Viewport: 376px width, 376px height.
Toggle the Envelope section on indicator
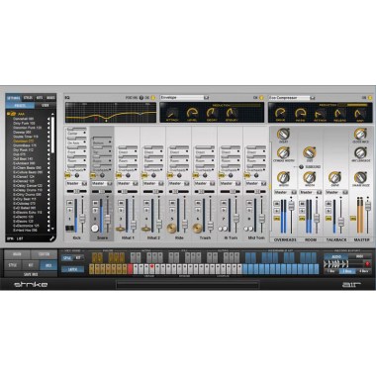coord(261,98)
